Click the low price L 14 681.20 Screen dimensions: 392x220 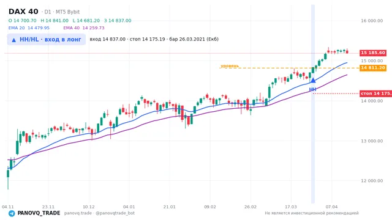(86, 20)
